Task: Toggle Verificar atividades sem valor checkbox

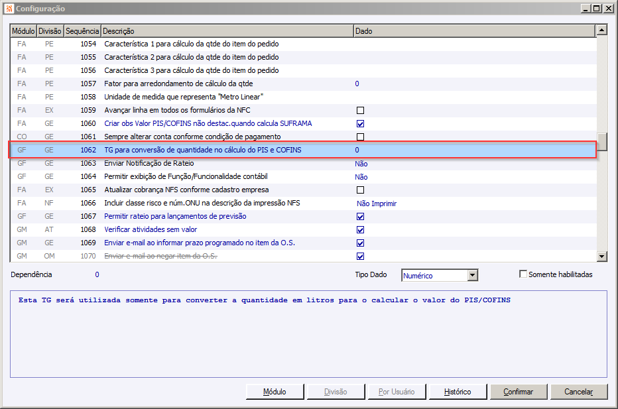Action: (x=360, y=230)
